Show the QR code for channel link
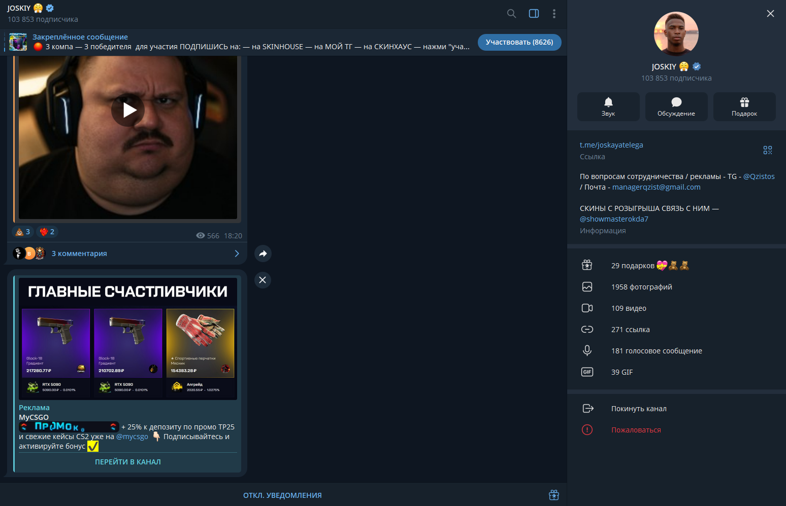Screen dimensions: 786x506 (x=768, y=150)
